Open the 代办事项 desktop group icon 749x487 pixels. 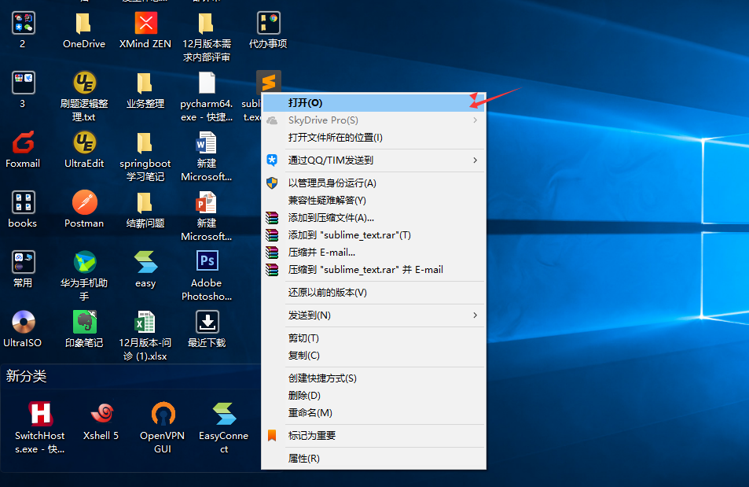[x=268, y=23]
